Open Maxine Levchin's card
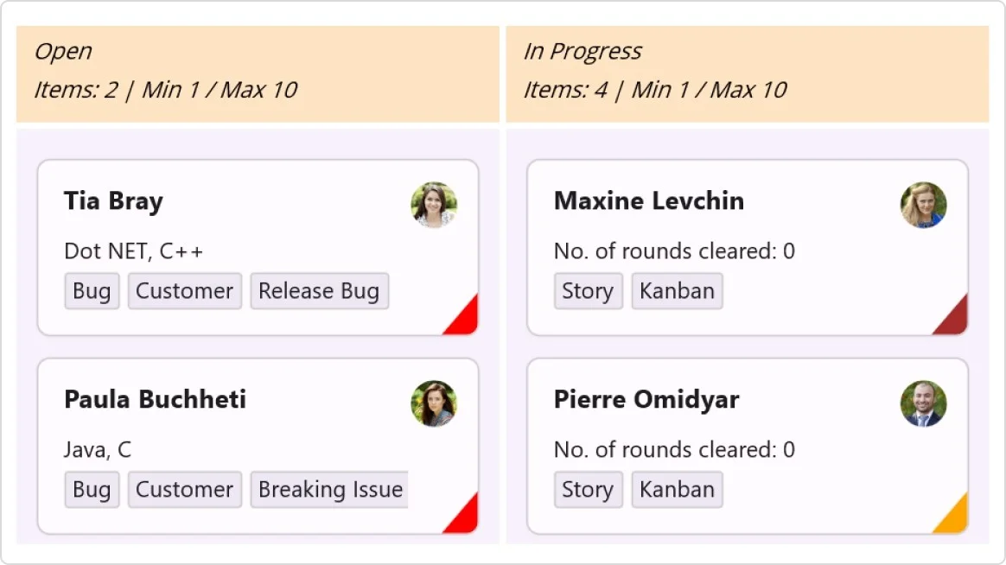Viewport: 1006px width, 565px height. point(747,246)
